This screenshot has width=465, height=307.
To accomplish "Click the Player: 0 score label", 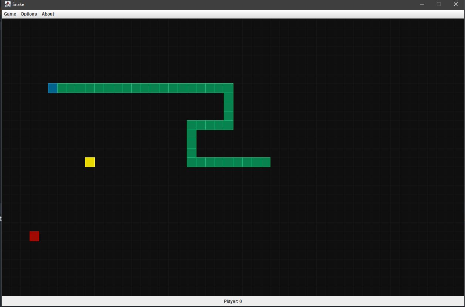I will tap(232, 301).
